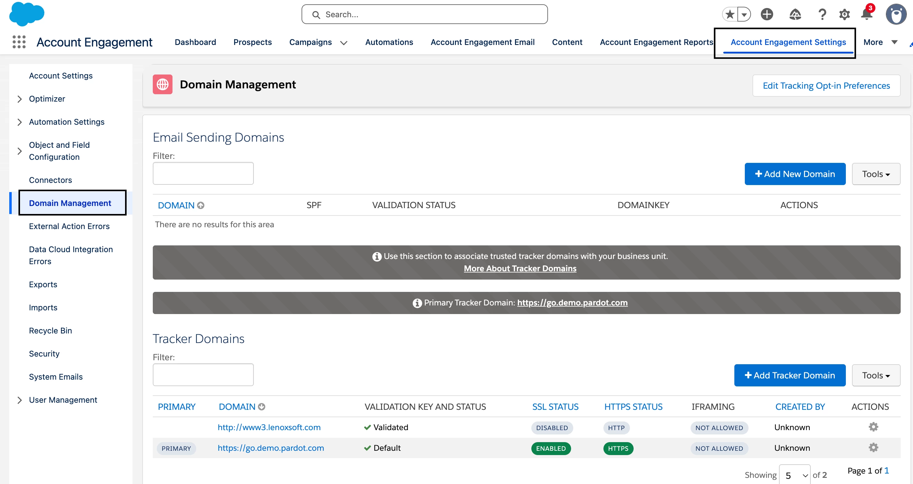Select Domain Management in sidebar
This screenshot has width=913, height=484.
click(x=70, y=203)
